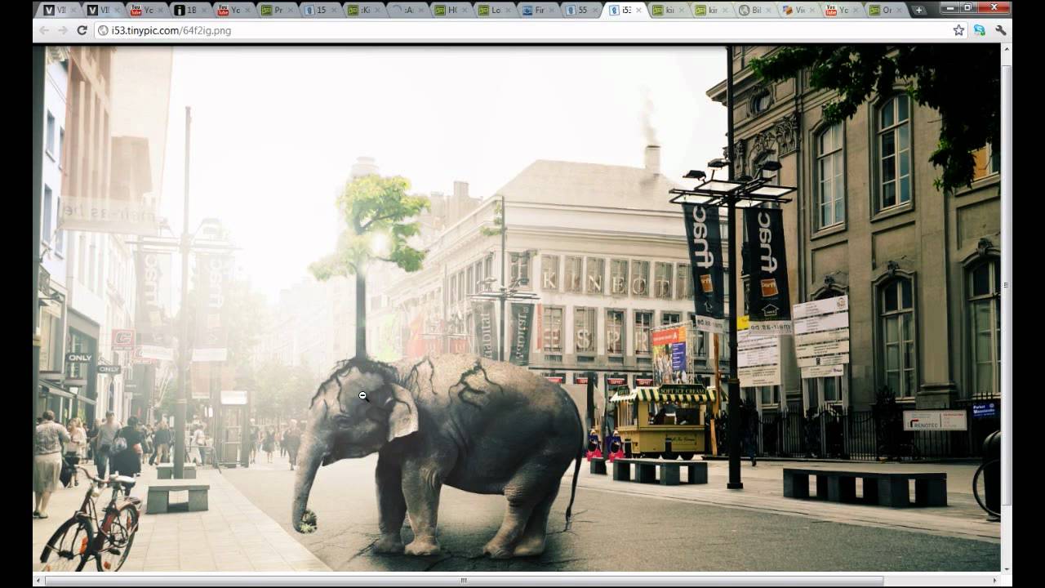Screen dimensions: 1045x588
Task: Maximize or restore the Chrome window
Action: click(x=968, y=7)
